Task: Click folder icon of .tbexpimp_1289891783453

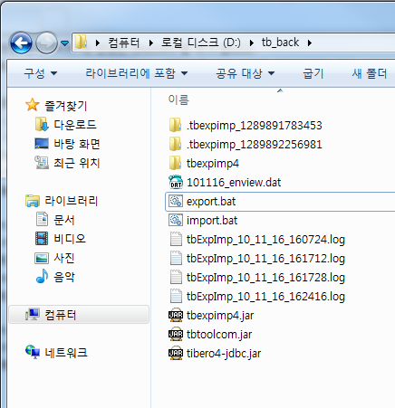Action: point(175,125)
